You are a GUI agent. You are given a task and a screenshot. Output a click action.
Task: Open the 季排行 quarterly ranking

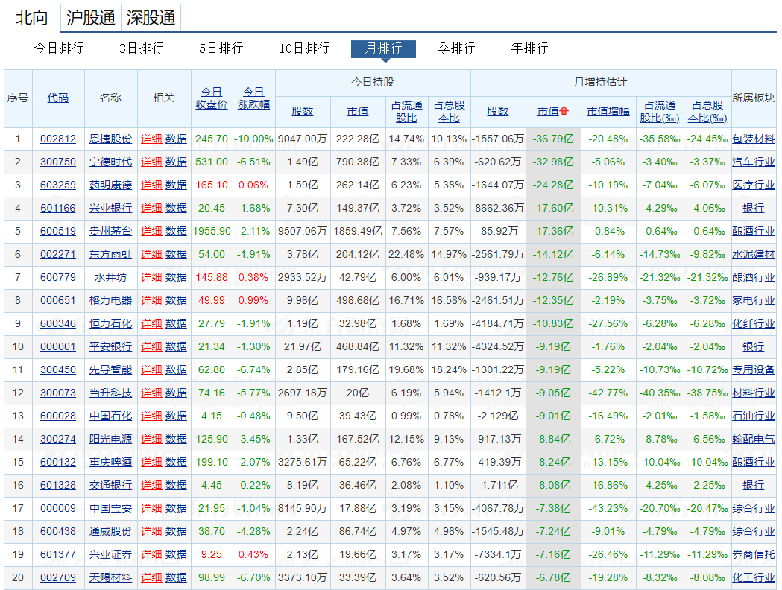pos(456,48)
